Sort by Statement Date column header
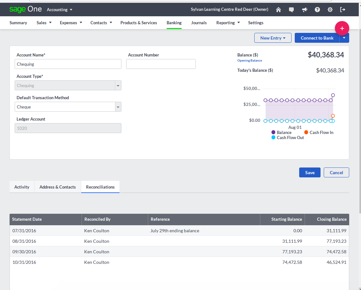 pos(46,219)
